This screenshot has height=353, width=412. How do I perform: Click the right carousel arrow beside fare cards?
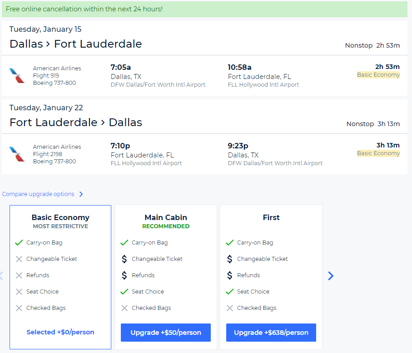pos(331,275)
